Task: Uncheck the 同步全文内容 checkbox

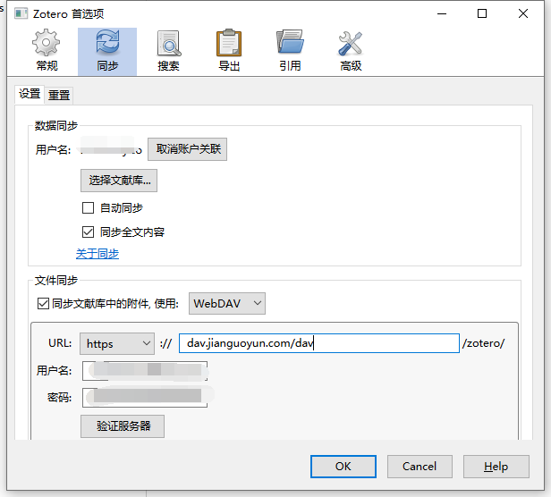Action: (x=88, y=232)
